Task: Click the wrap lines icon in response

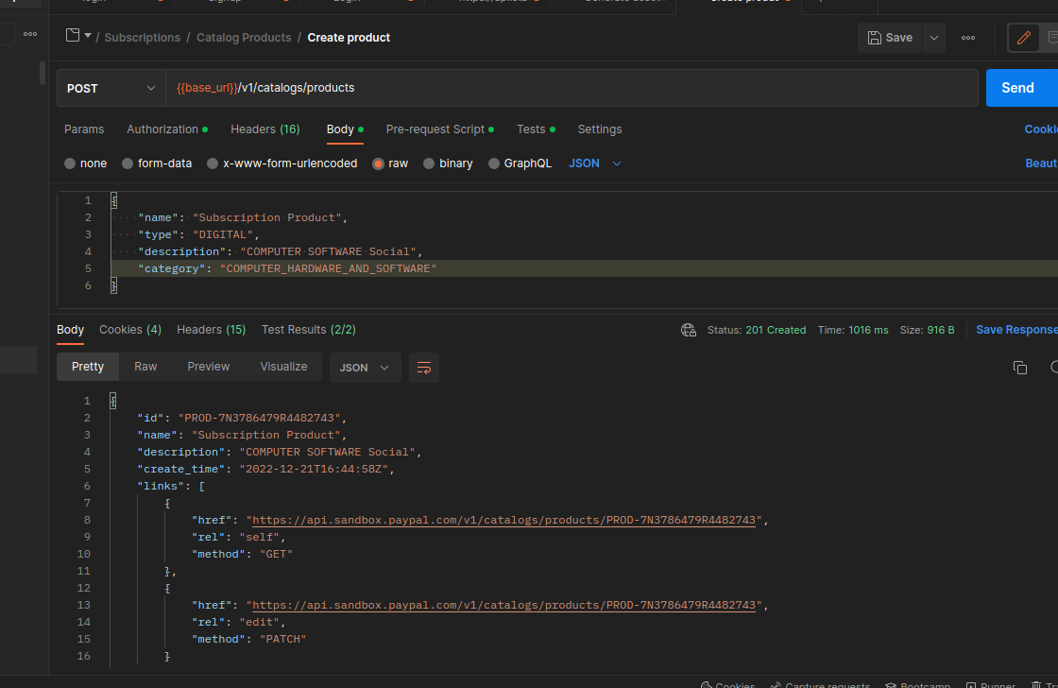Action: coord(424,368)
